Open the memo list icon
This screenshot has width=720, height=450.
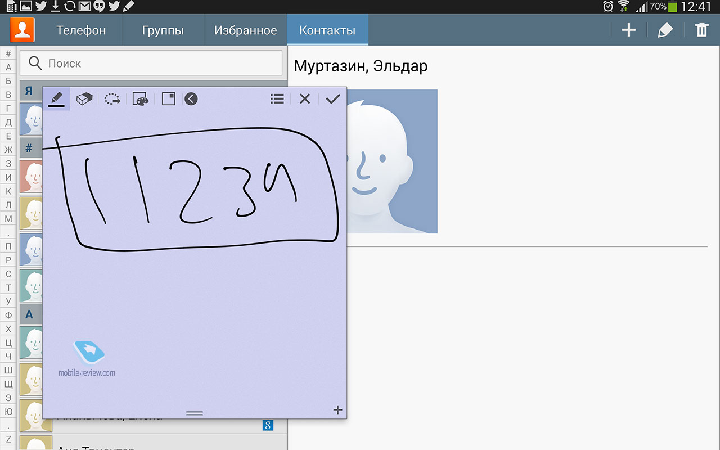tap(277, 99)
